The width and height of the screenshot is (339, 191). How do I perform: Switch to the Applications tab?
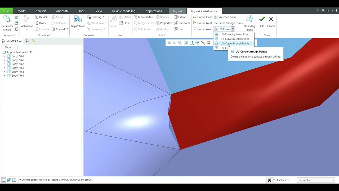pyautogui.click(x=154, y=11)
